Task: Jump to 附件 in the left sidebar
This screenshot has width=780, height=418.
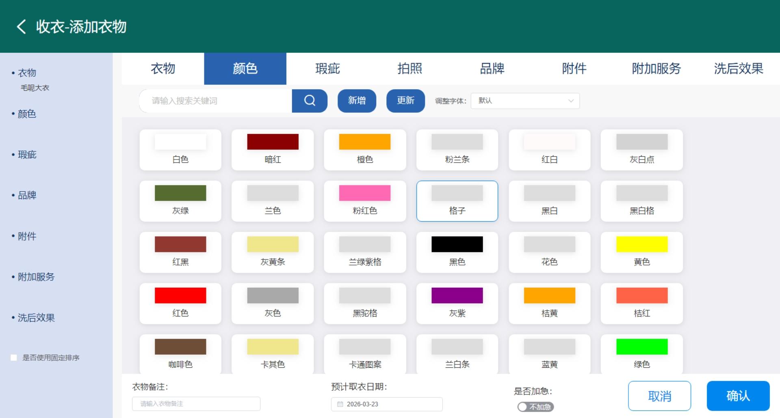Action: pos(27,236)
